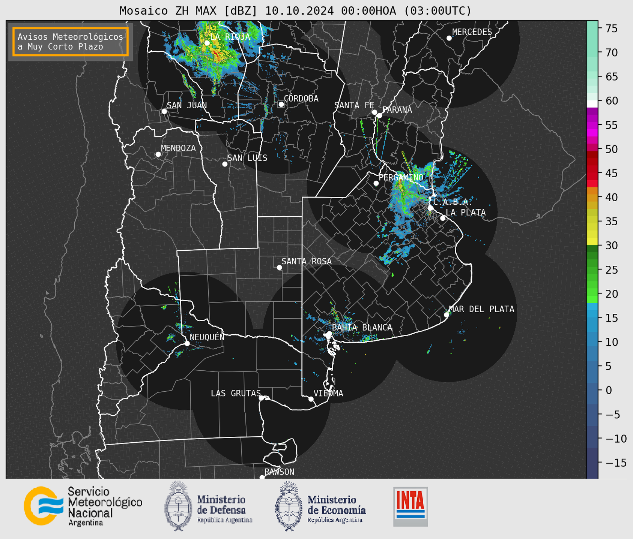Click the Pergamino city marker dot
Viewport: 633px width, 539px height.
click(x=376, y=183)
